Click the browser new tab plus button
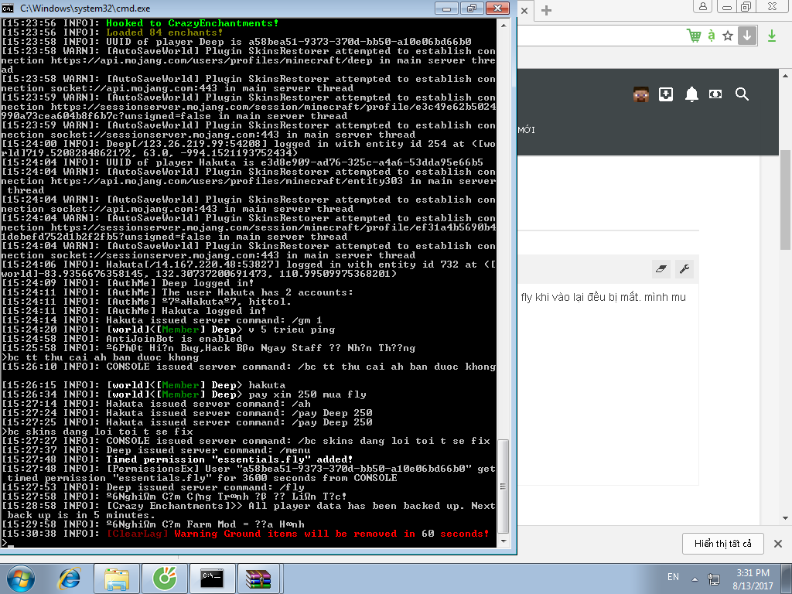Screen dimensions: 792x594 pos(546,11)
